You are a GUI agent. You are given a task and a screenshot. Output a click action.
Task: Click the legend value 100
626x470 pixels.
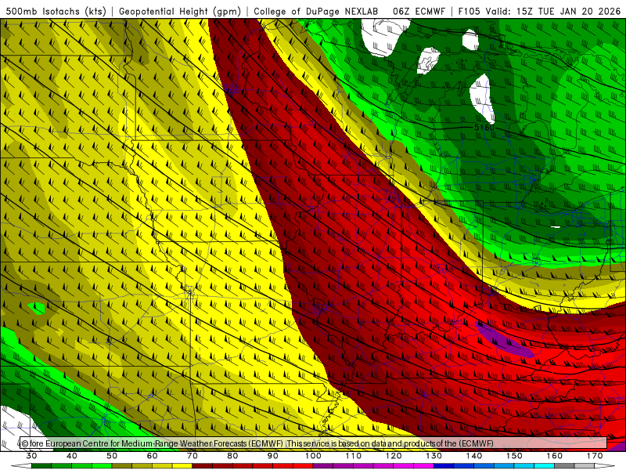314,456
